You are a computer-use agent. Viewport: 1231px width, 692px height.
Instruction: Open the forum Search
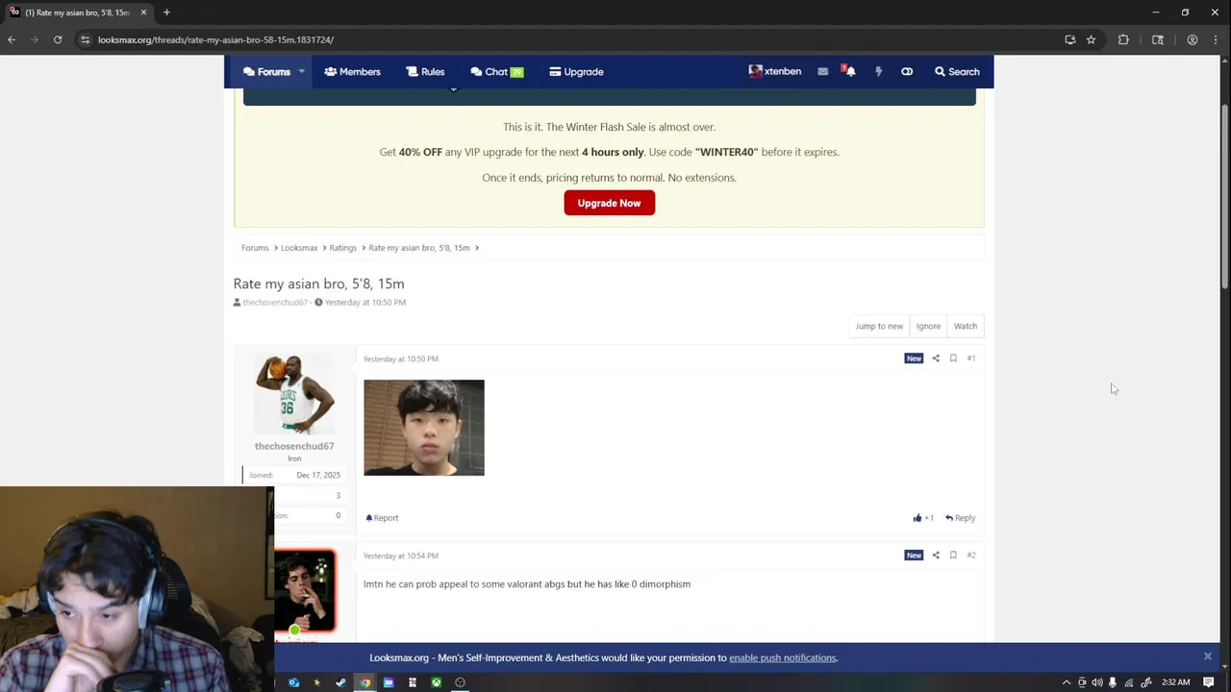[957, 71]
